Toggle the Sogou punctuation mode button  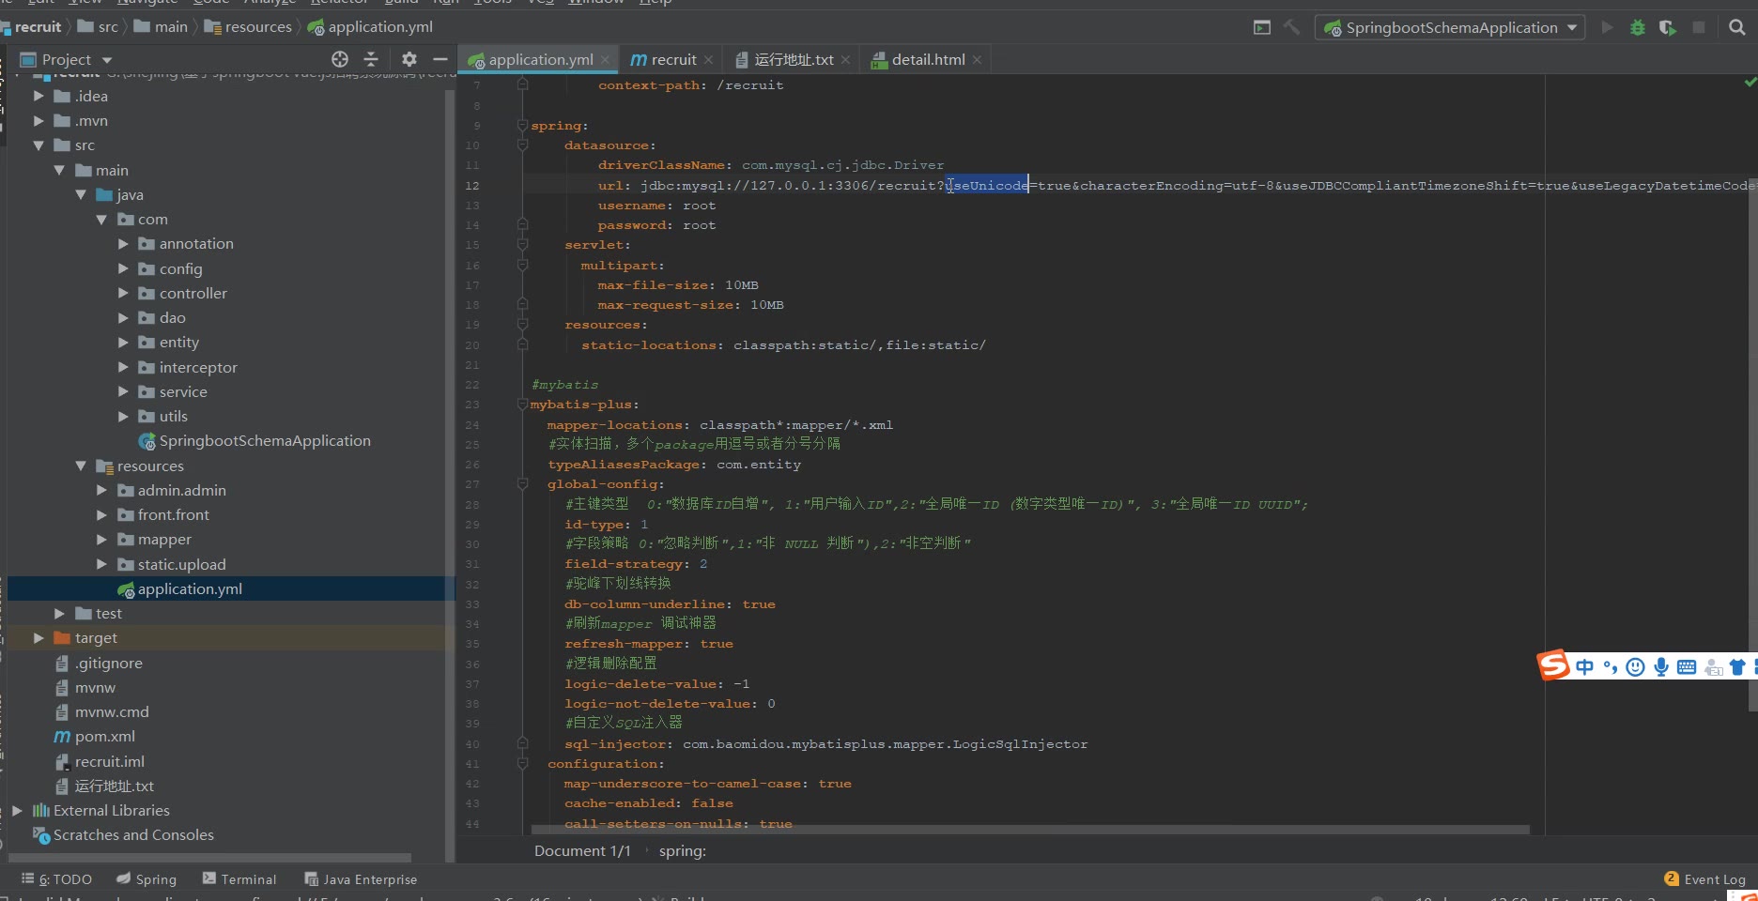[x=1611, y=666]
